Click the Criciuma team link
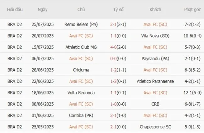The width and height of the screenshot is (204, 133). coord(81,70)
